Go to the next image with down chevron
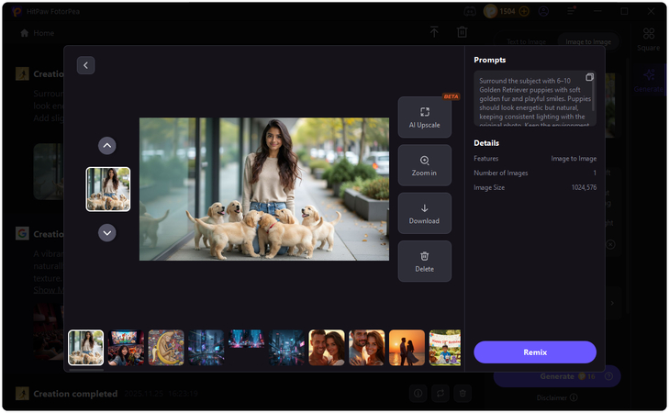The image size is (669, 413). pos(107,233)
